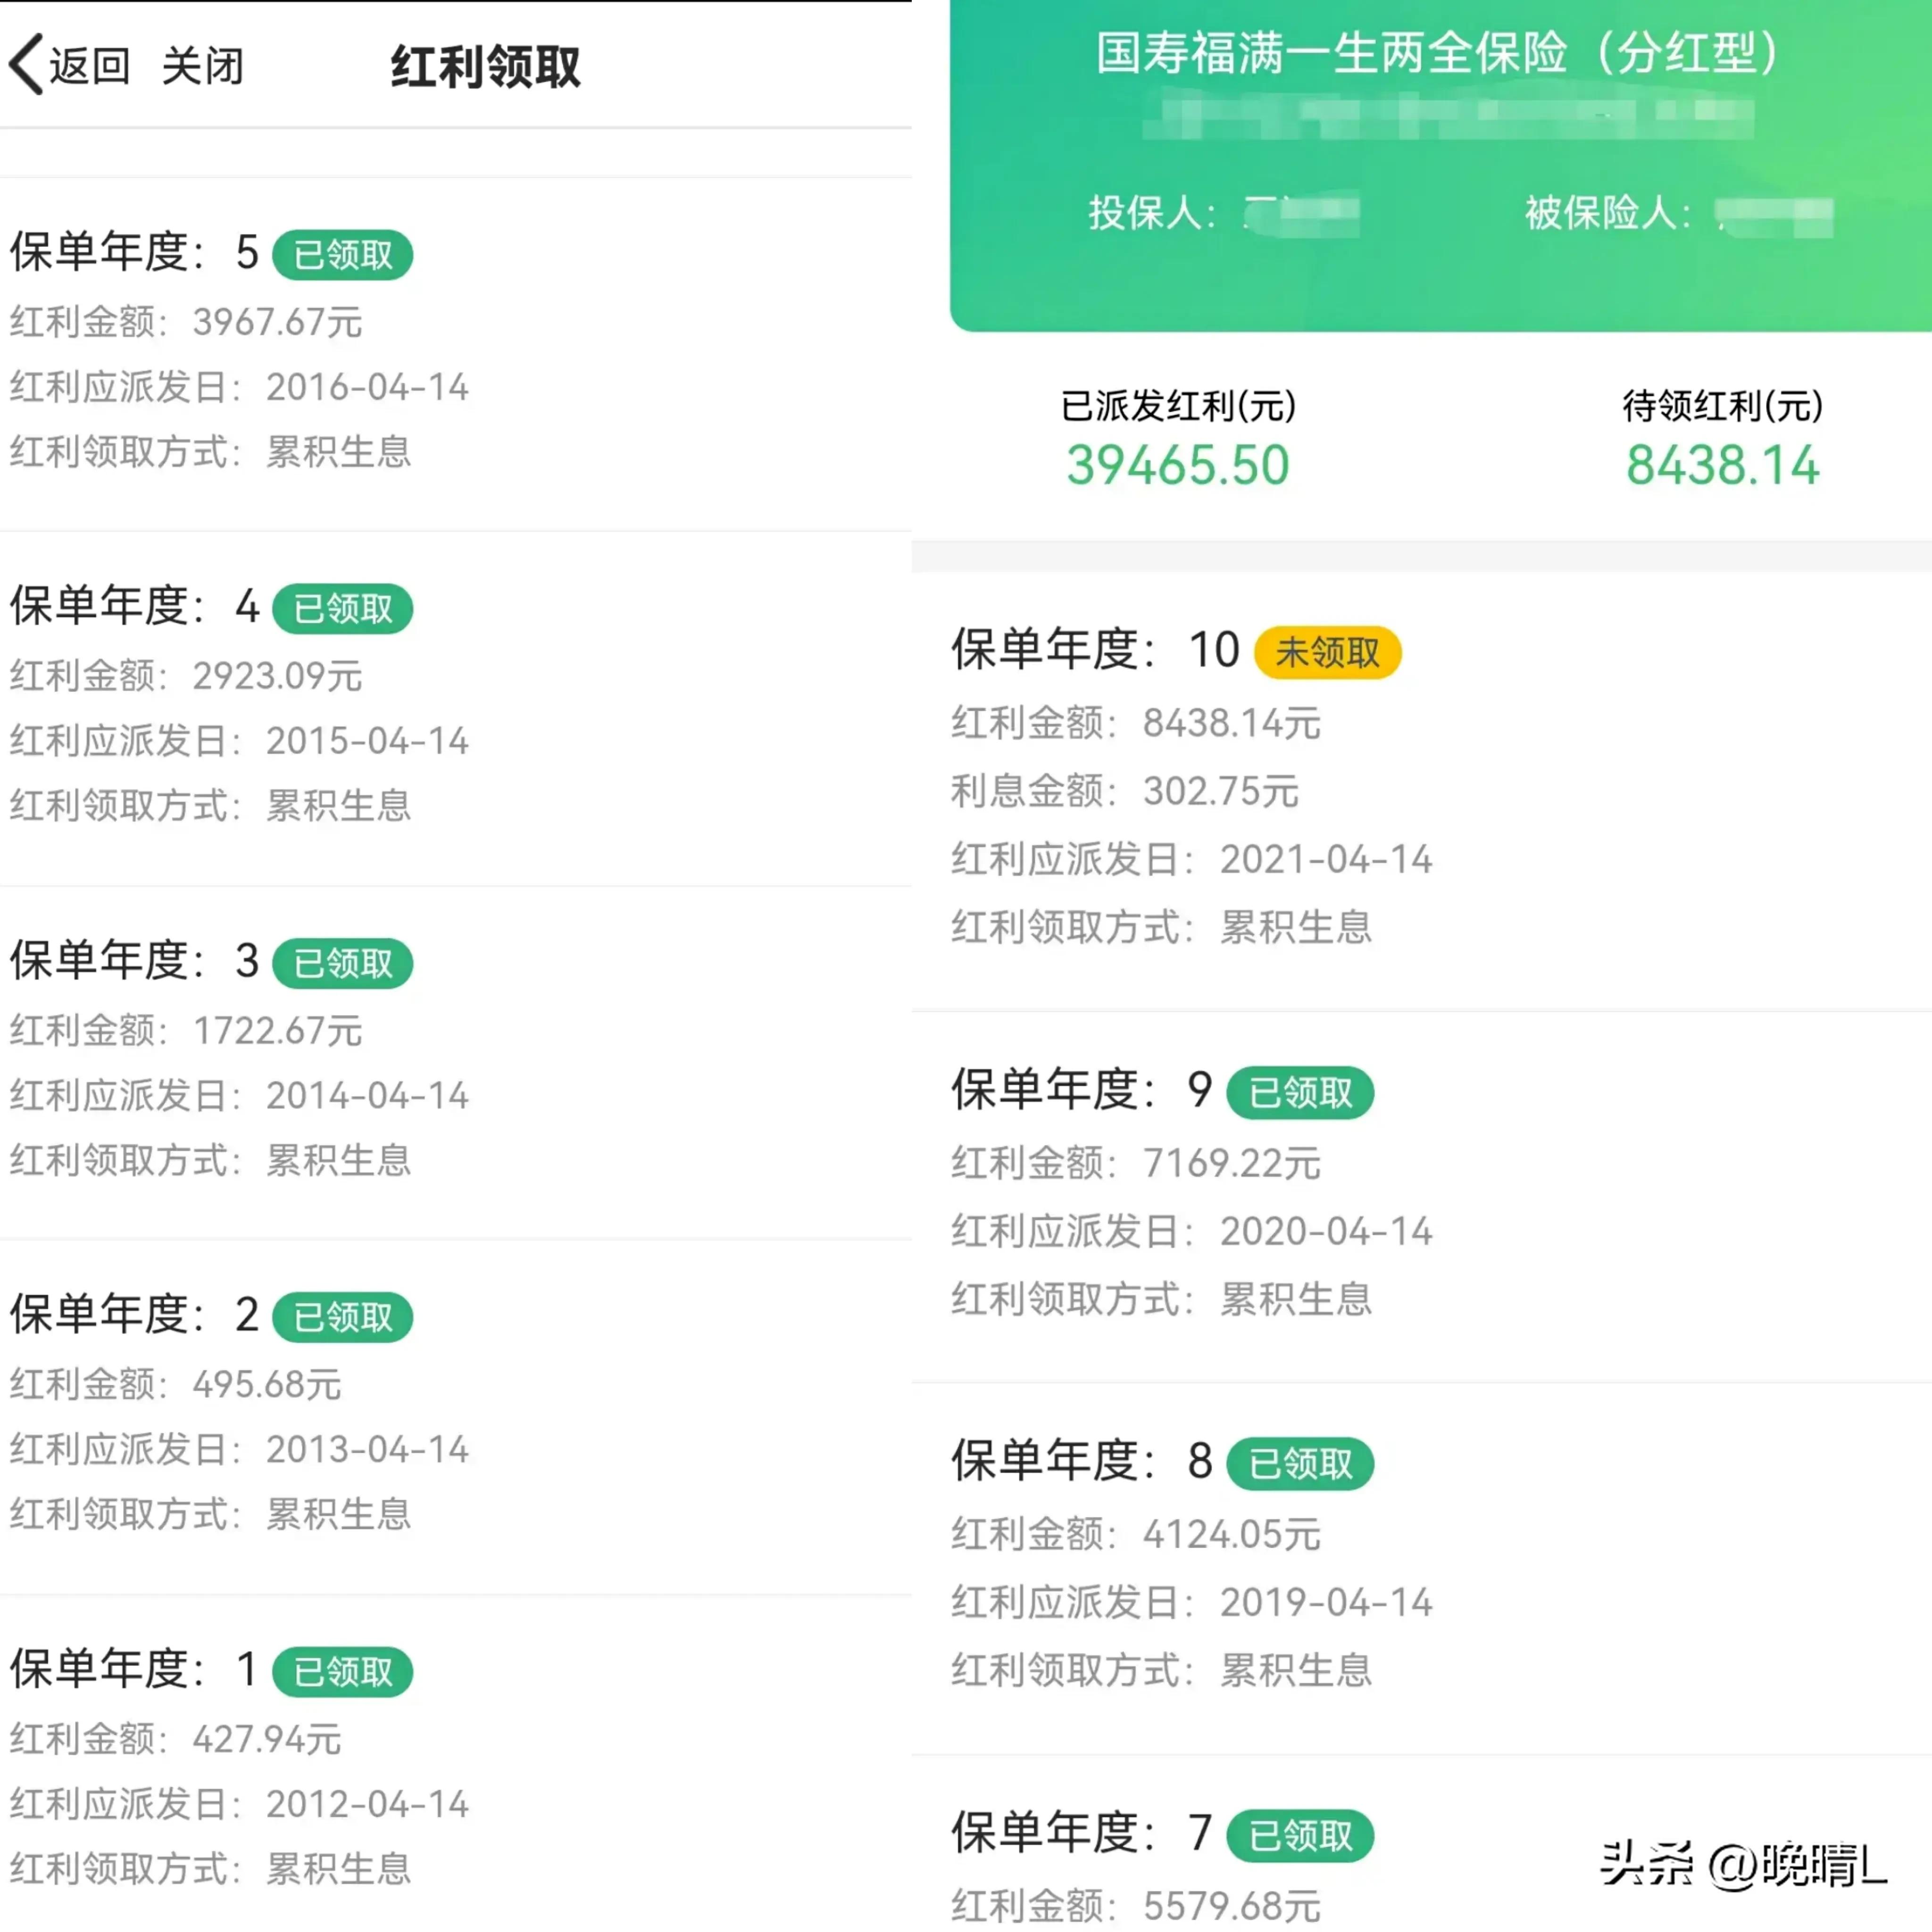The image size is (1932, 1932).
Task: Select the 保单年度: 1 heading
Action: point(135,1669)
